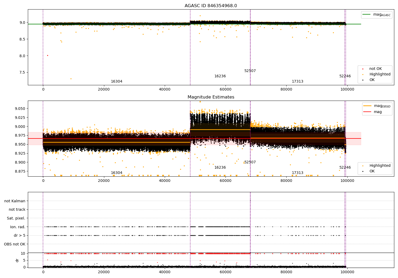The height and width of the screenshot is (278, 398).
Task: Click obsid label 16304 in top plot
Action: [x=116, y=82]
